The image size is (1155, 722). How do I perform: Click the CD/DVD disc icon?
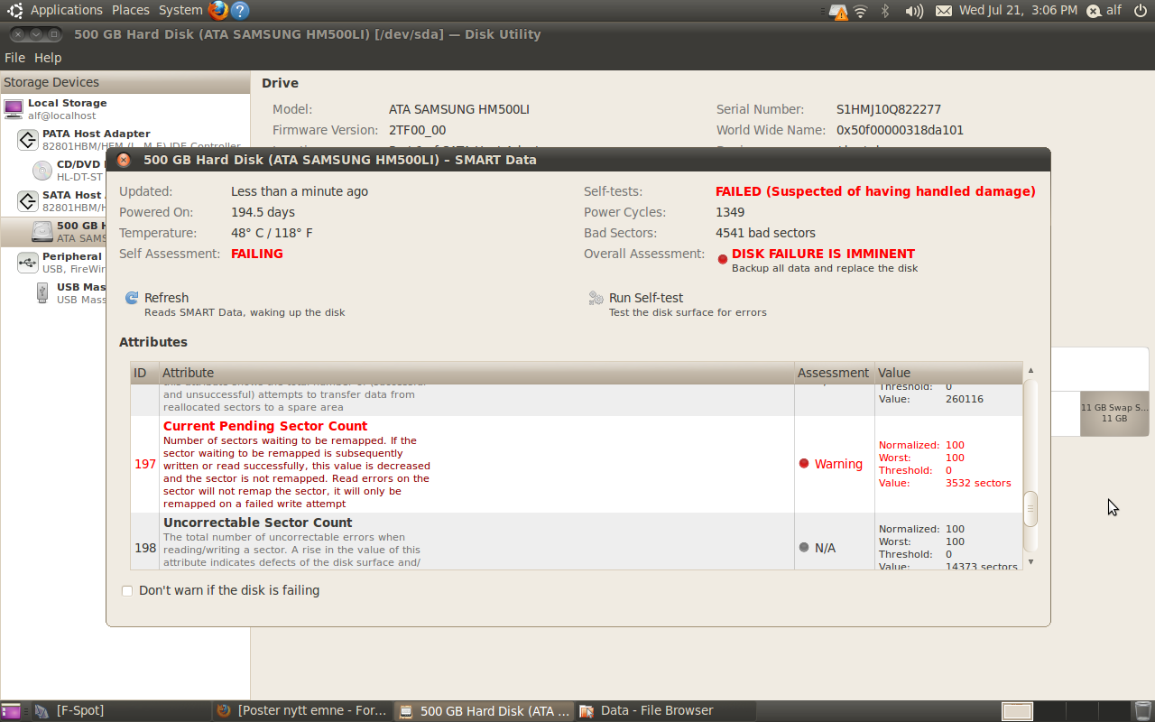click(42, 171)
